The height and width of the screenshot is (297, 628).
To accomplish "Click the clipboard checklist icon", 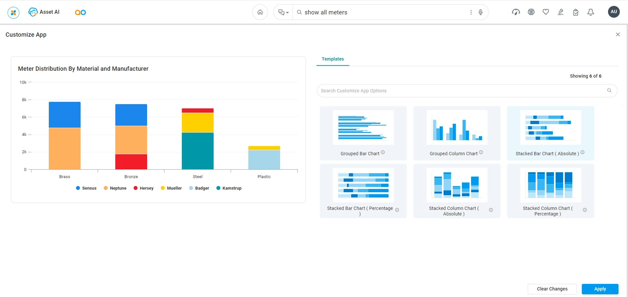I will (x=576, y=12).
